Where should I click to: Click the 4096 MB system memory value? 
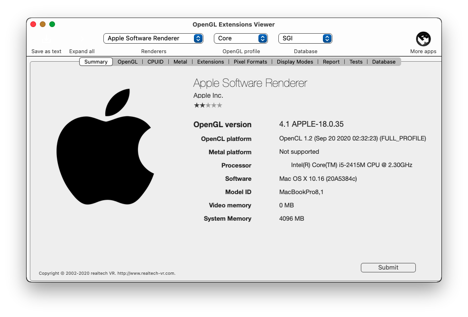[292, 218]
